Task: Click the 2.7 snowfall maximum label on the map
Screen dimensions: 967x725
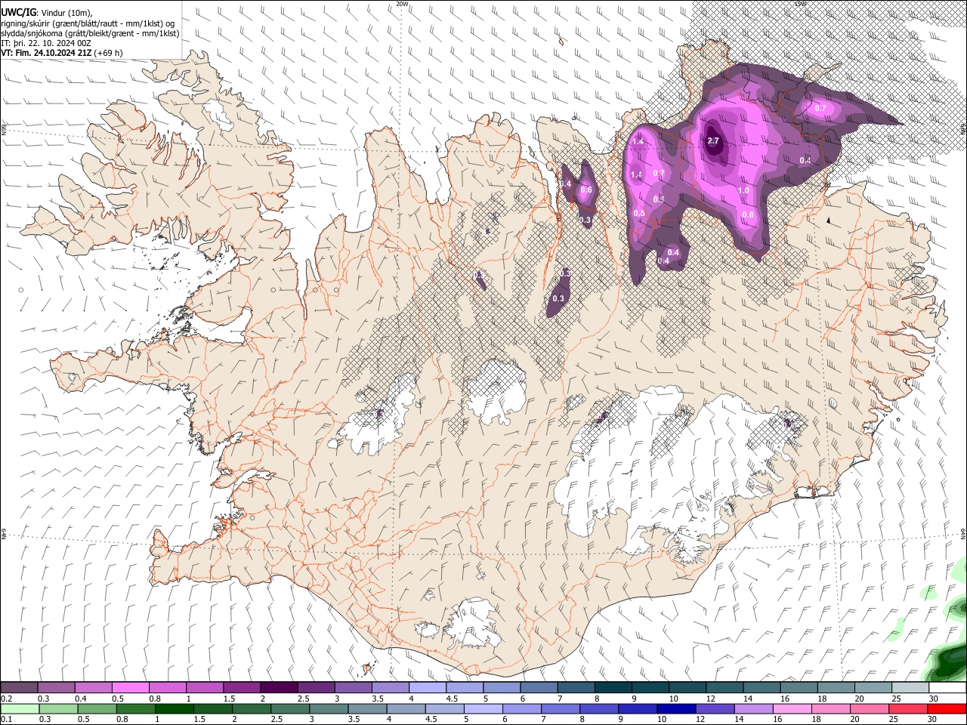Action: point(713,141)
